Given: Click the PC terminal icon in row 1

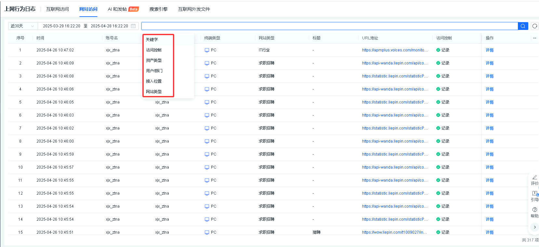Looking at the screenshot, I should pos(207,50).
